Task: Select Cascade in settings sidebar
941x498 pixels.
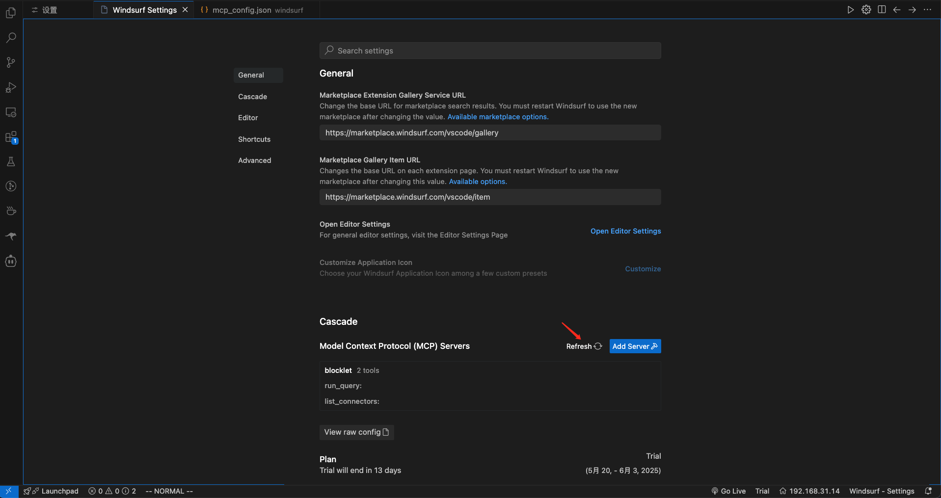Action: point(252,97)
